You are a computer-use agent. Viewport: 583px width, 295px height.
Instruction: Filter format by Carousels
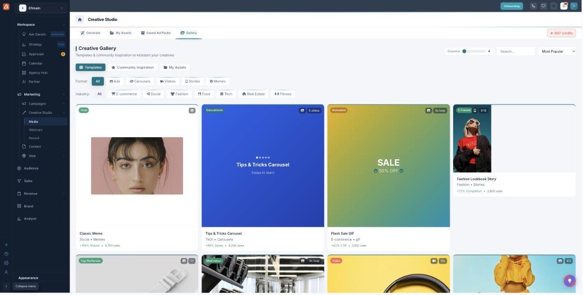tap(140, 81)
